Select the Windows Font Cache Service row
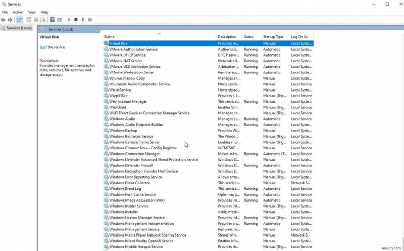Screen dimensions: 404x251 (x=209, y=194)
